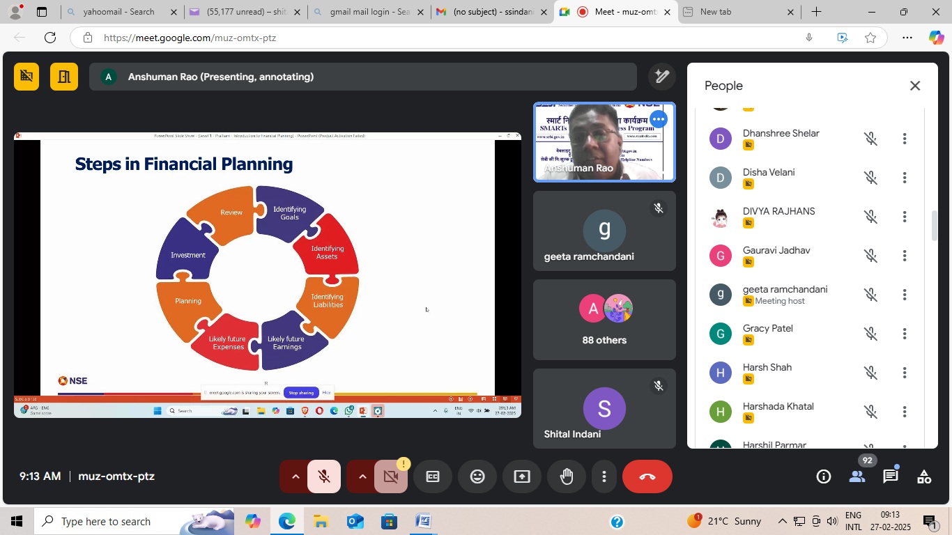
Task: Switch to the gmail mail login tab
Action: point(369,12)
